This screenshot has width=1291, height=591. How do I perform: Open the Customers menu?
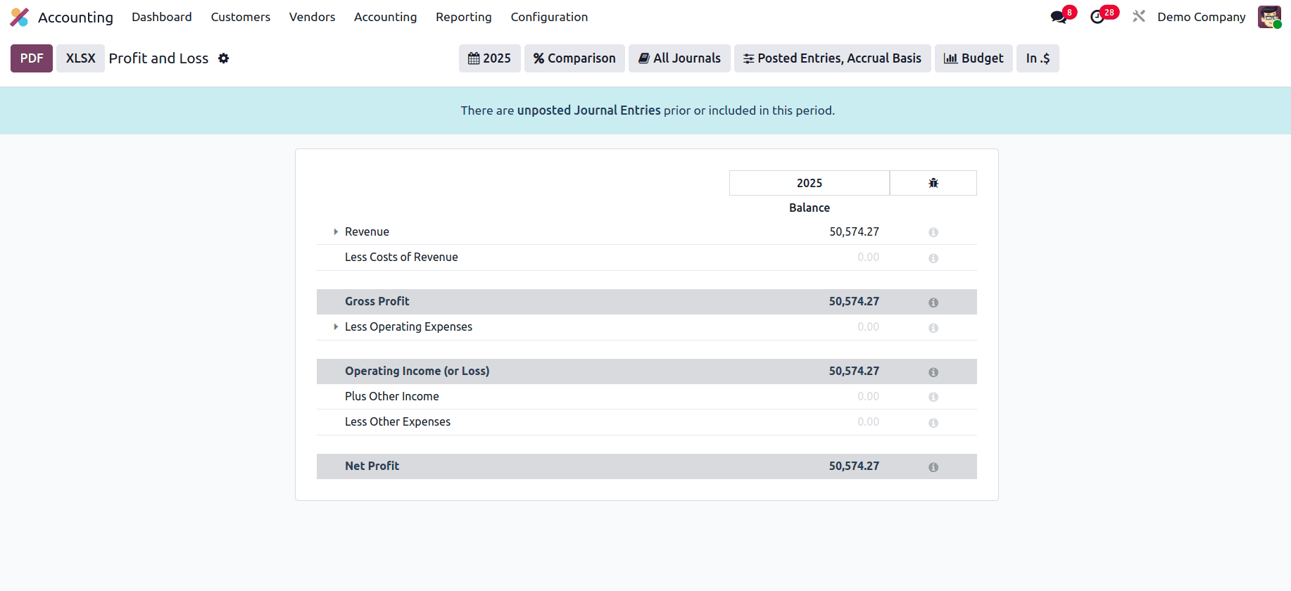[241, 17]
